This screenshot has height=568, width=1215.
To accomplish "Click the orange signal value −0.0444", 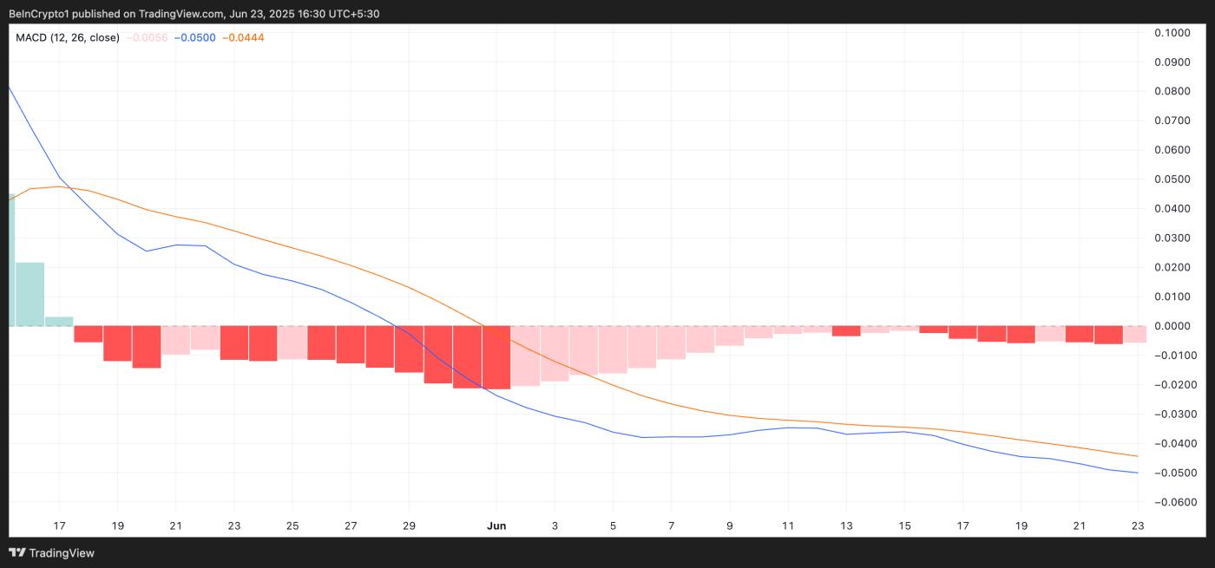I will click(244, 37).
